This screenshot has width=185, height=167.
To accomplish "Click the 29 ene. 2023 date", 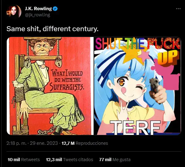I will (44, 143).
